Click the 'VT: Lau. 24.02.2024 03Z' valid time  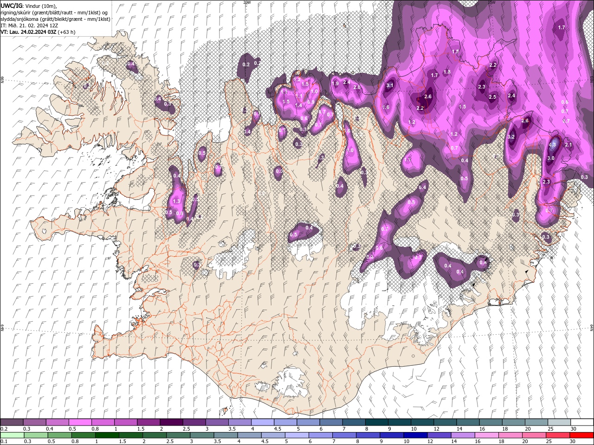click(x=28, y=32)
